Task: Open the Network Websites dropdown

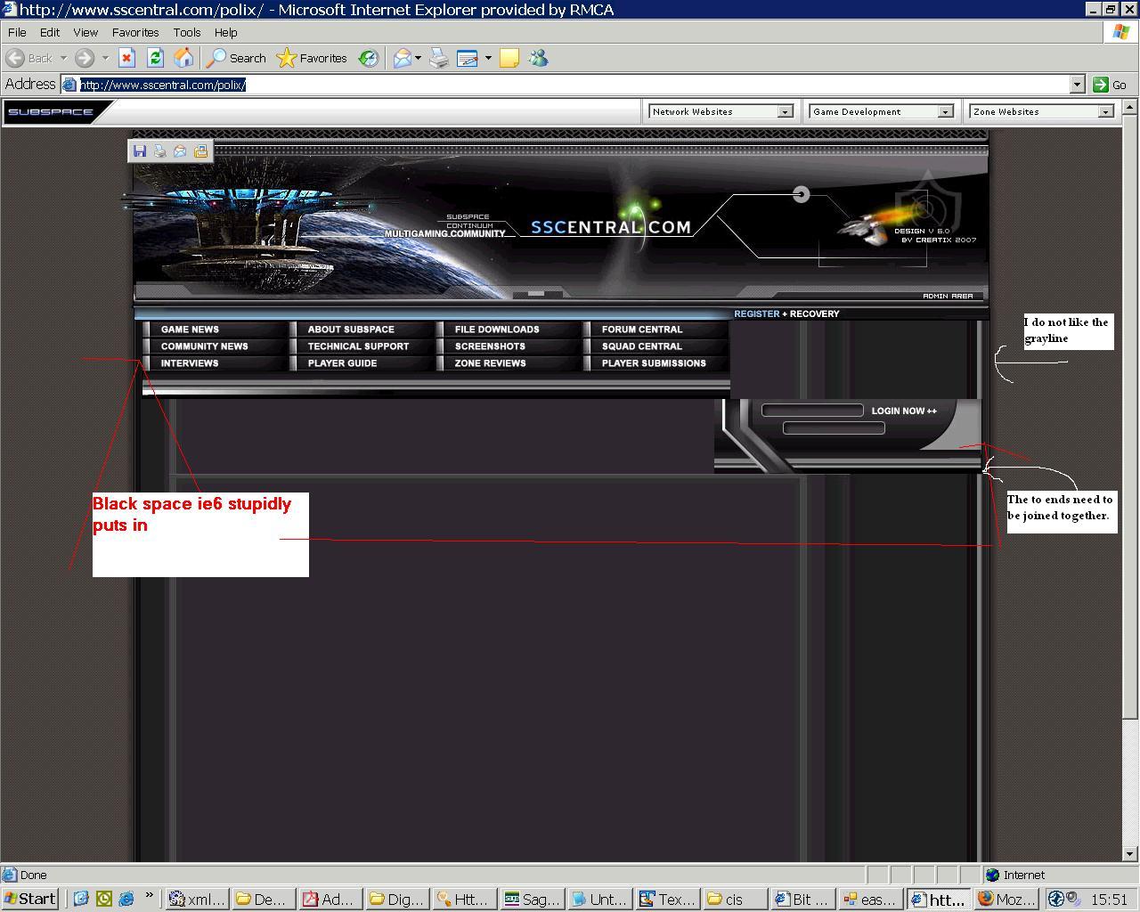Action: 721,112
